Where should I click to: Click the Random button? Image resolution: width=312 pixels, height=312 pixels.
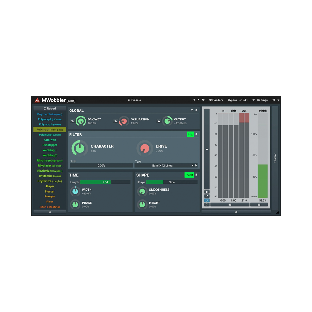pos(216,100)
